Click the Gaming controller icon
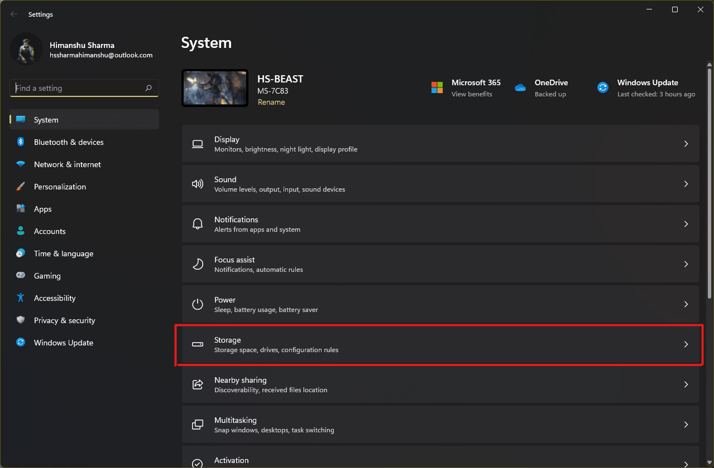The width and height of the screenshot is (714, 468). (21, 276)
